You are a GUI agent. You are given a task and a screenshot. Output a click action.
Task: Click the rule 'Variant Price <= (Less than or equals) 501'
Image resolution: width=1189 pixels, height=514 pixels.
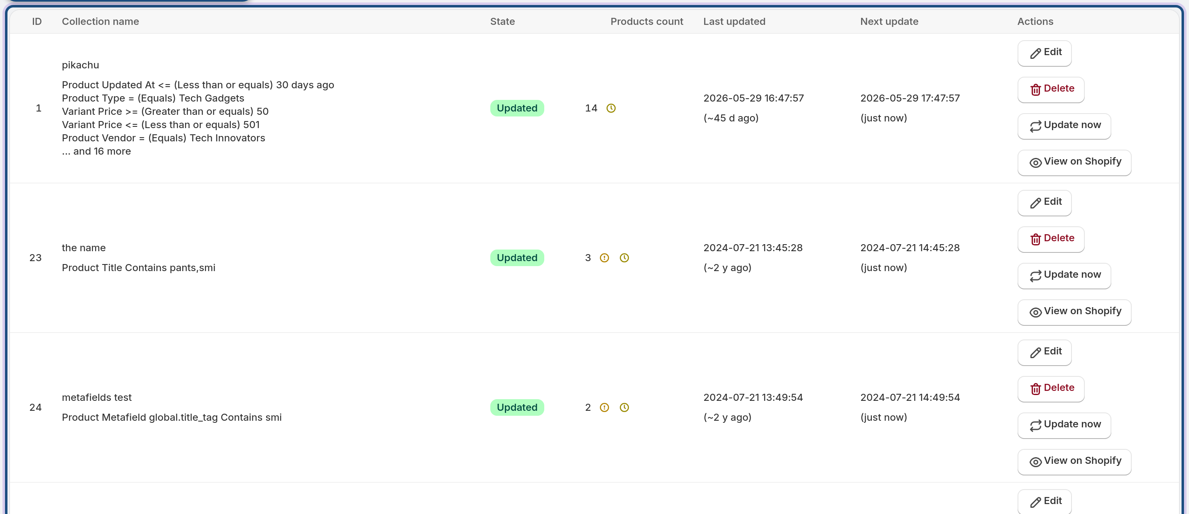point(161,125)
